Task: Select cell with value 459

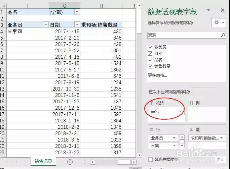Action: [101, 133]
